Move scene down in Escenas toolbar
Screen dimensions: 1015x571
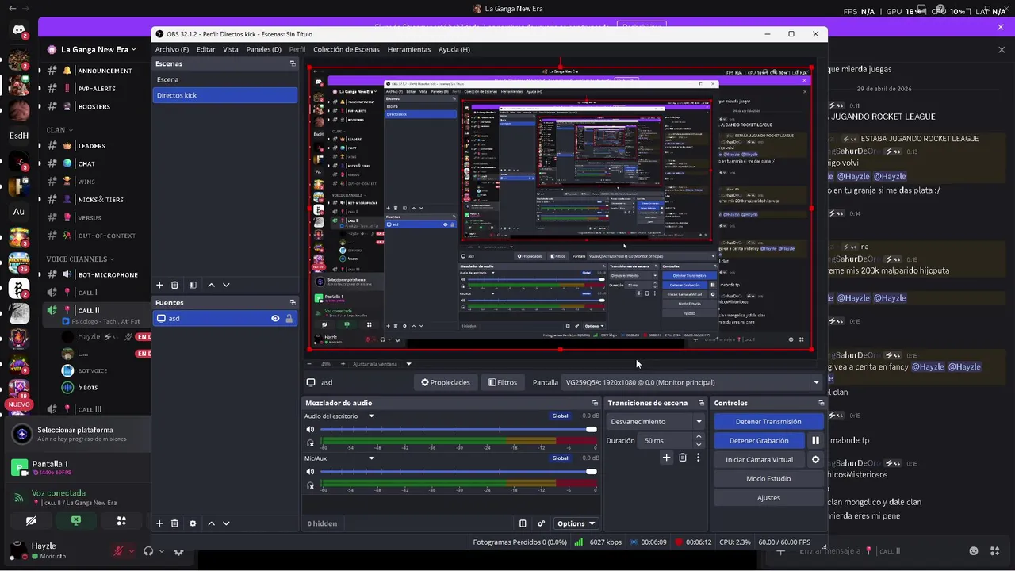(x=226, y=285)
